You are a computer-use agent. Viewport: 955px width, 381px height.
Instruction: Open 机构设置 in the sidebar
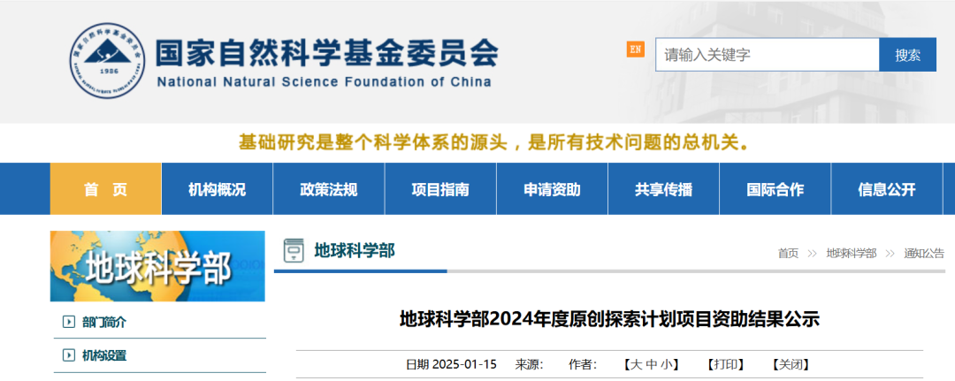[104, 356]
